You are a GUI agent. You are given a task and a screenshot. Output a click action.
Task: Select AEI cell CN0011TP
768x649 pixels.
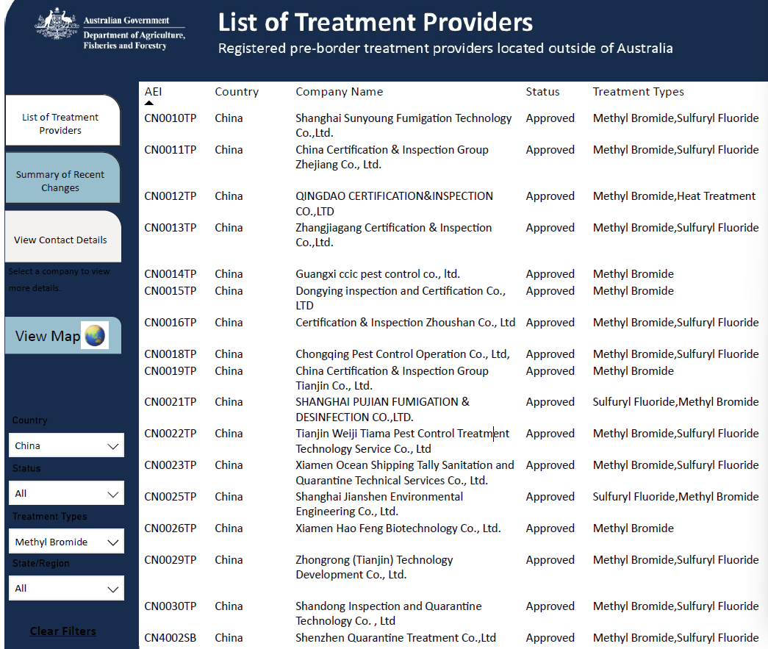coord(171,150)
